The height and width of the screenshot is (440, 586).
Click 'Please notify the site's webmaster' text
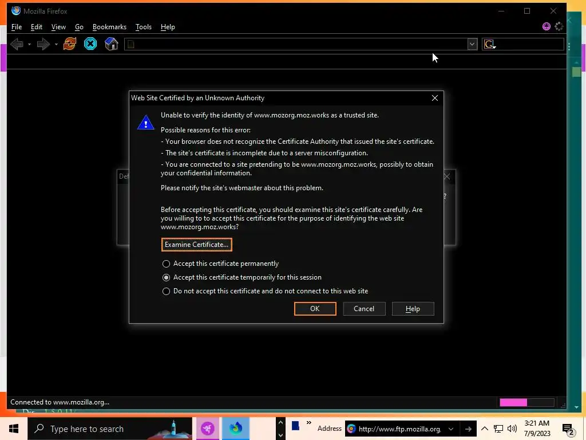pos(242,188)
